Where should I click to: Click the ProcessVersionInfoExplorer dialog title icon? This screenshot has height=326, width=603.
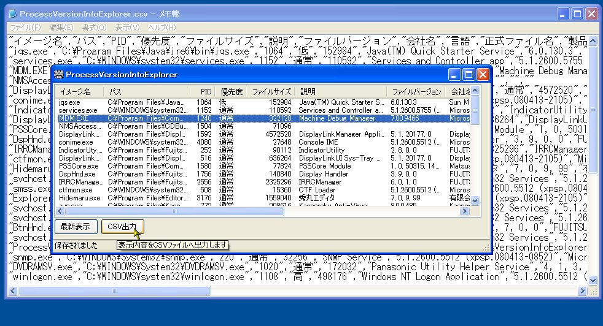[x=58, y=75]
